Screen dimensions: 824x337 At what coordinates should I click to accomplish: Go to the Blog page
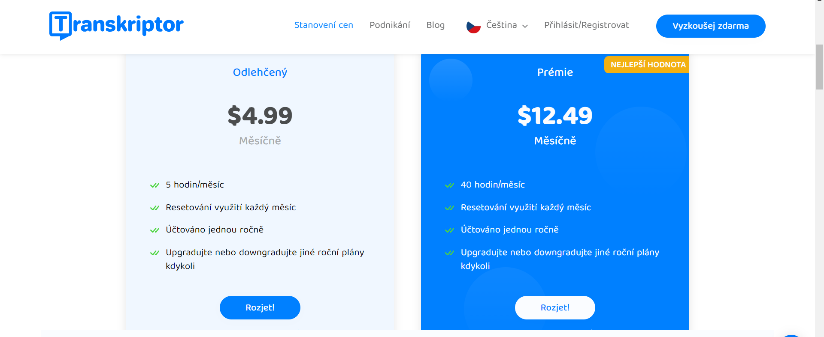(x=435, y=25)
